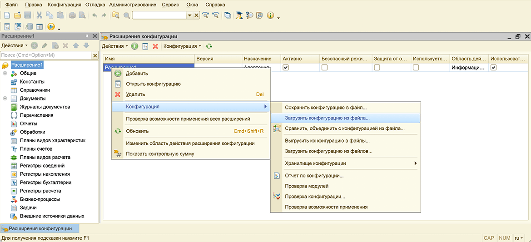Toggle the Защита от опасных действий checkbox

(x=377, y=67)
